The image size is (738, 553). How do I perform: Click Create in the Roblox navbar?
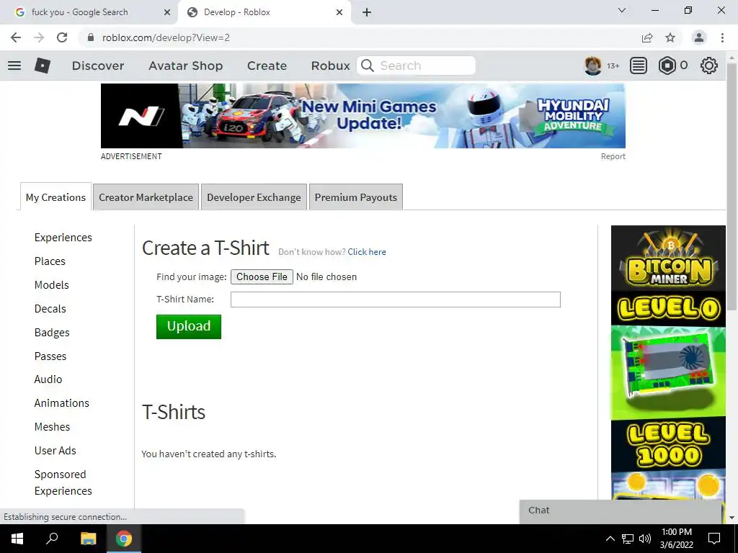[267, 66]
